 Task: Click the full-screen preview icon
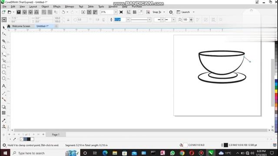(121, 12)
